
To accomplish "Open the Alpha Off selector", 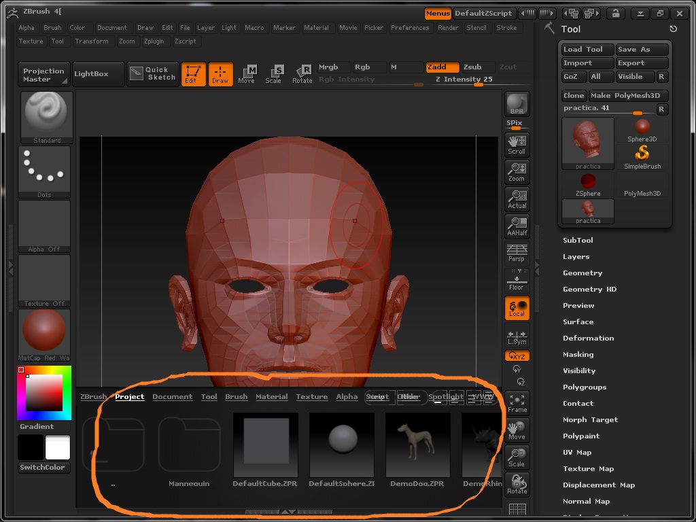I will click(x=44, y=226).
